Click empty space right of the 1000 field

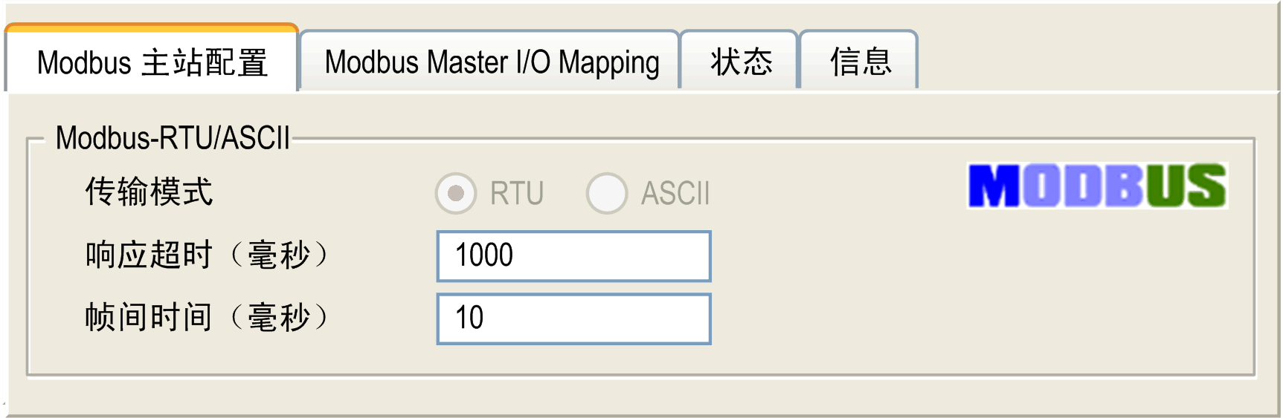pyautogui.click(x=967, y=256)
